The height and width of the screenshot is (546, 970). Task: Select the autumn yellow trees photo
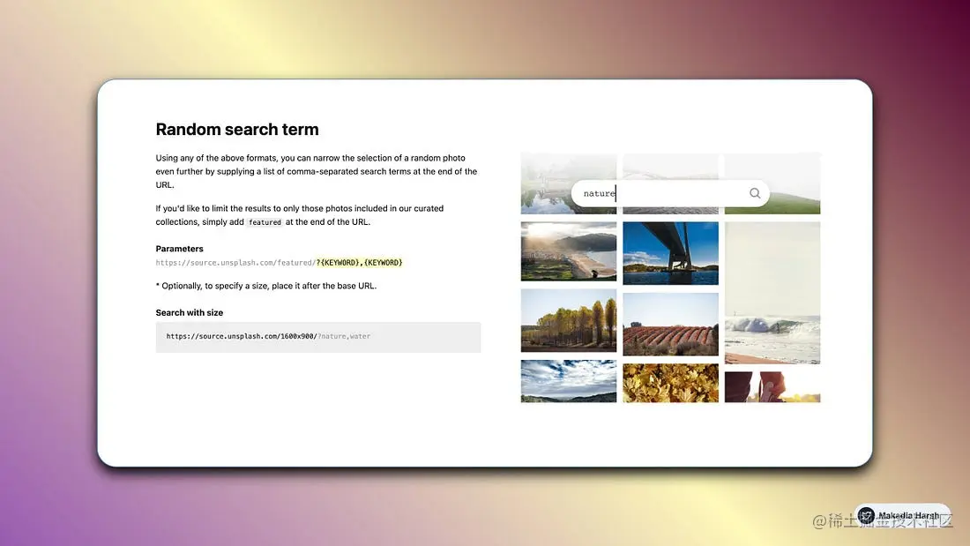click(569, 321)
